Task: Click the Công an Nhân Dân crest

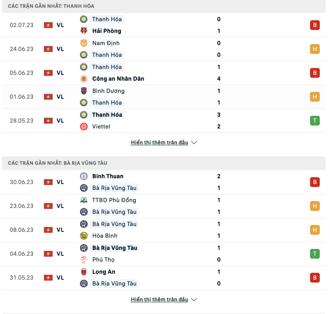Action: pyautogui.click(x=84, y=79)
